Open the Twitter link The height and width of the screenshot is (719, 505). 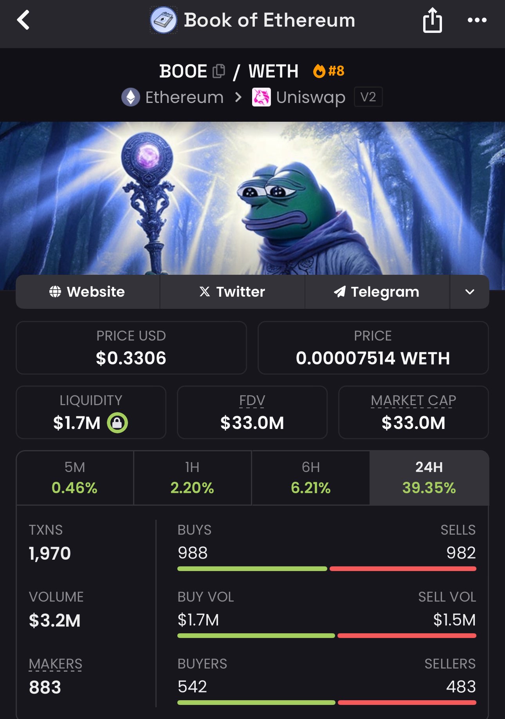point(232,292)
